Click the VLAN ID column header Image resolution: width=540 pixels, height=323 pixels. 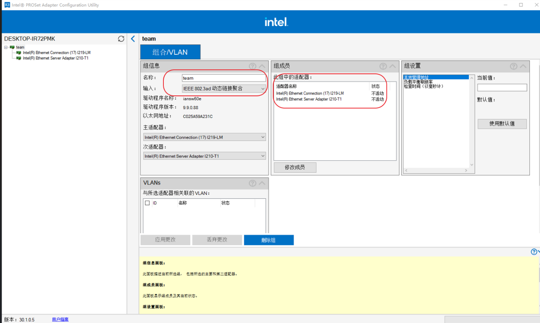click(155, 203)
